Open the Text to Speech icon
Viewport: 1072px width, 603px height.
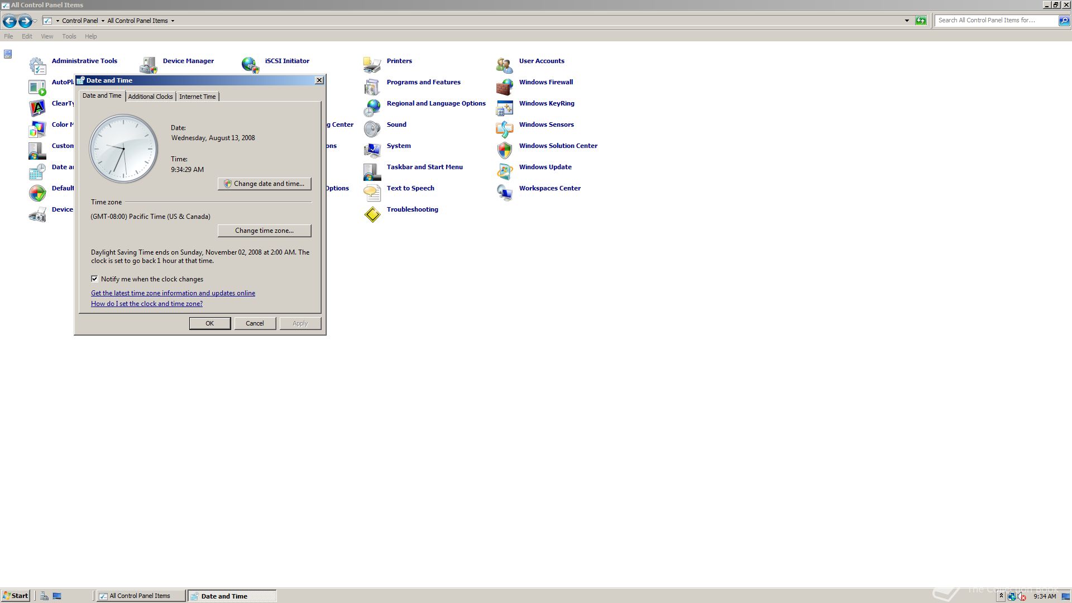pyautogui.click(x=372, y=193)
